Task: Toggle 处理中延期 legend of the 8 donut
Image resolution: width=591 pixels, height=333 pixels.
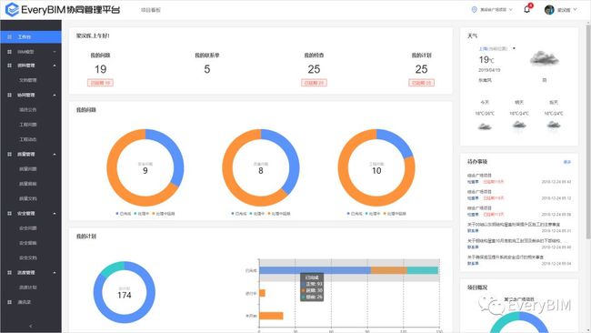Action: (279, 214)
